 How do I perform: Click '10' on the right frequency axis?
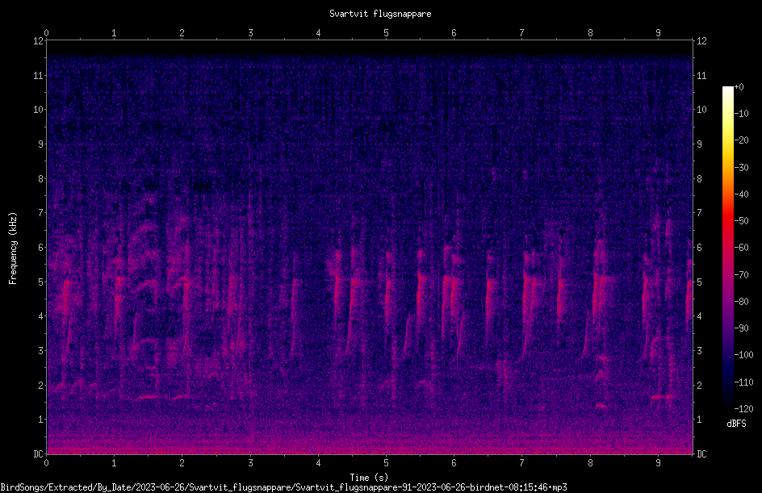(x=701, y=109)
